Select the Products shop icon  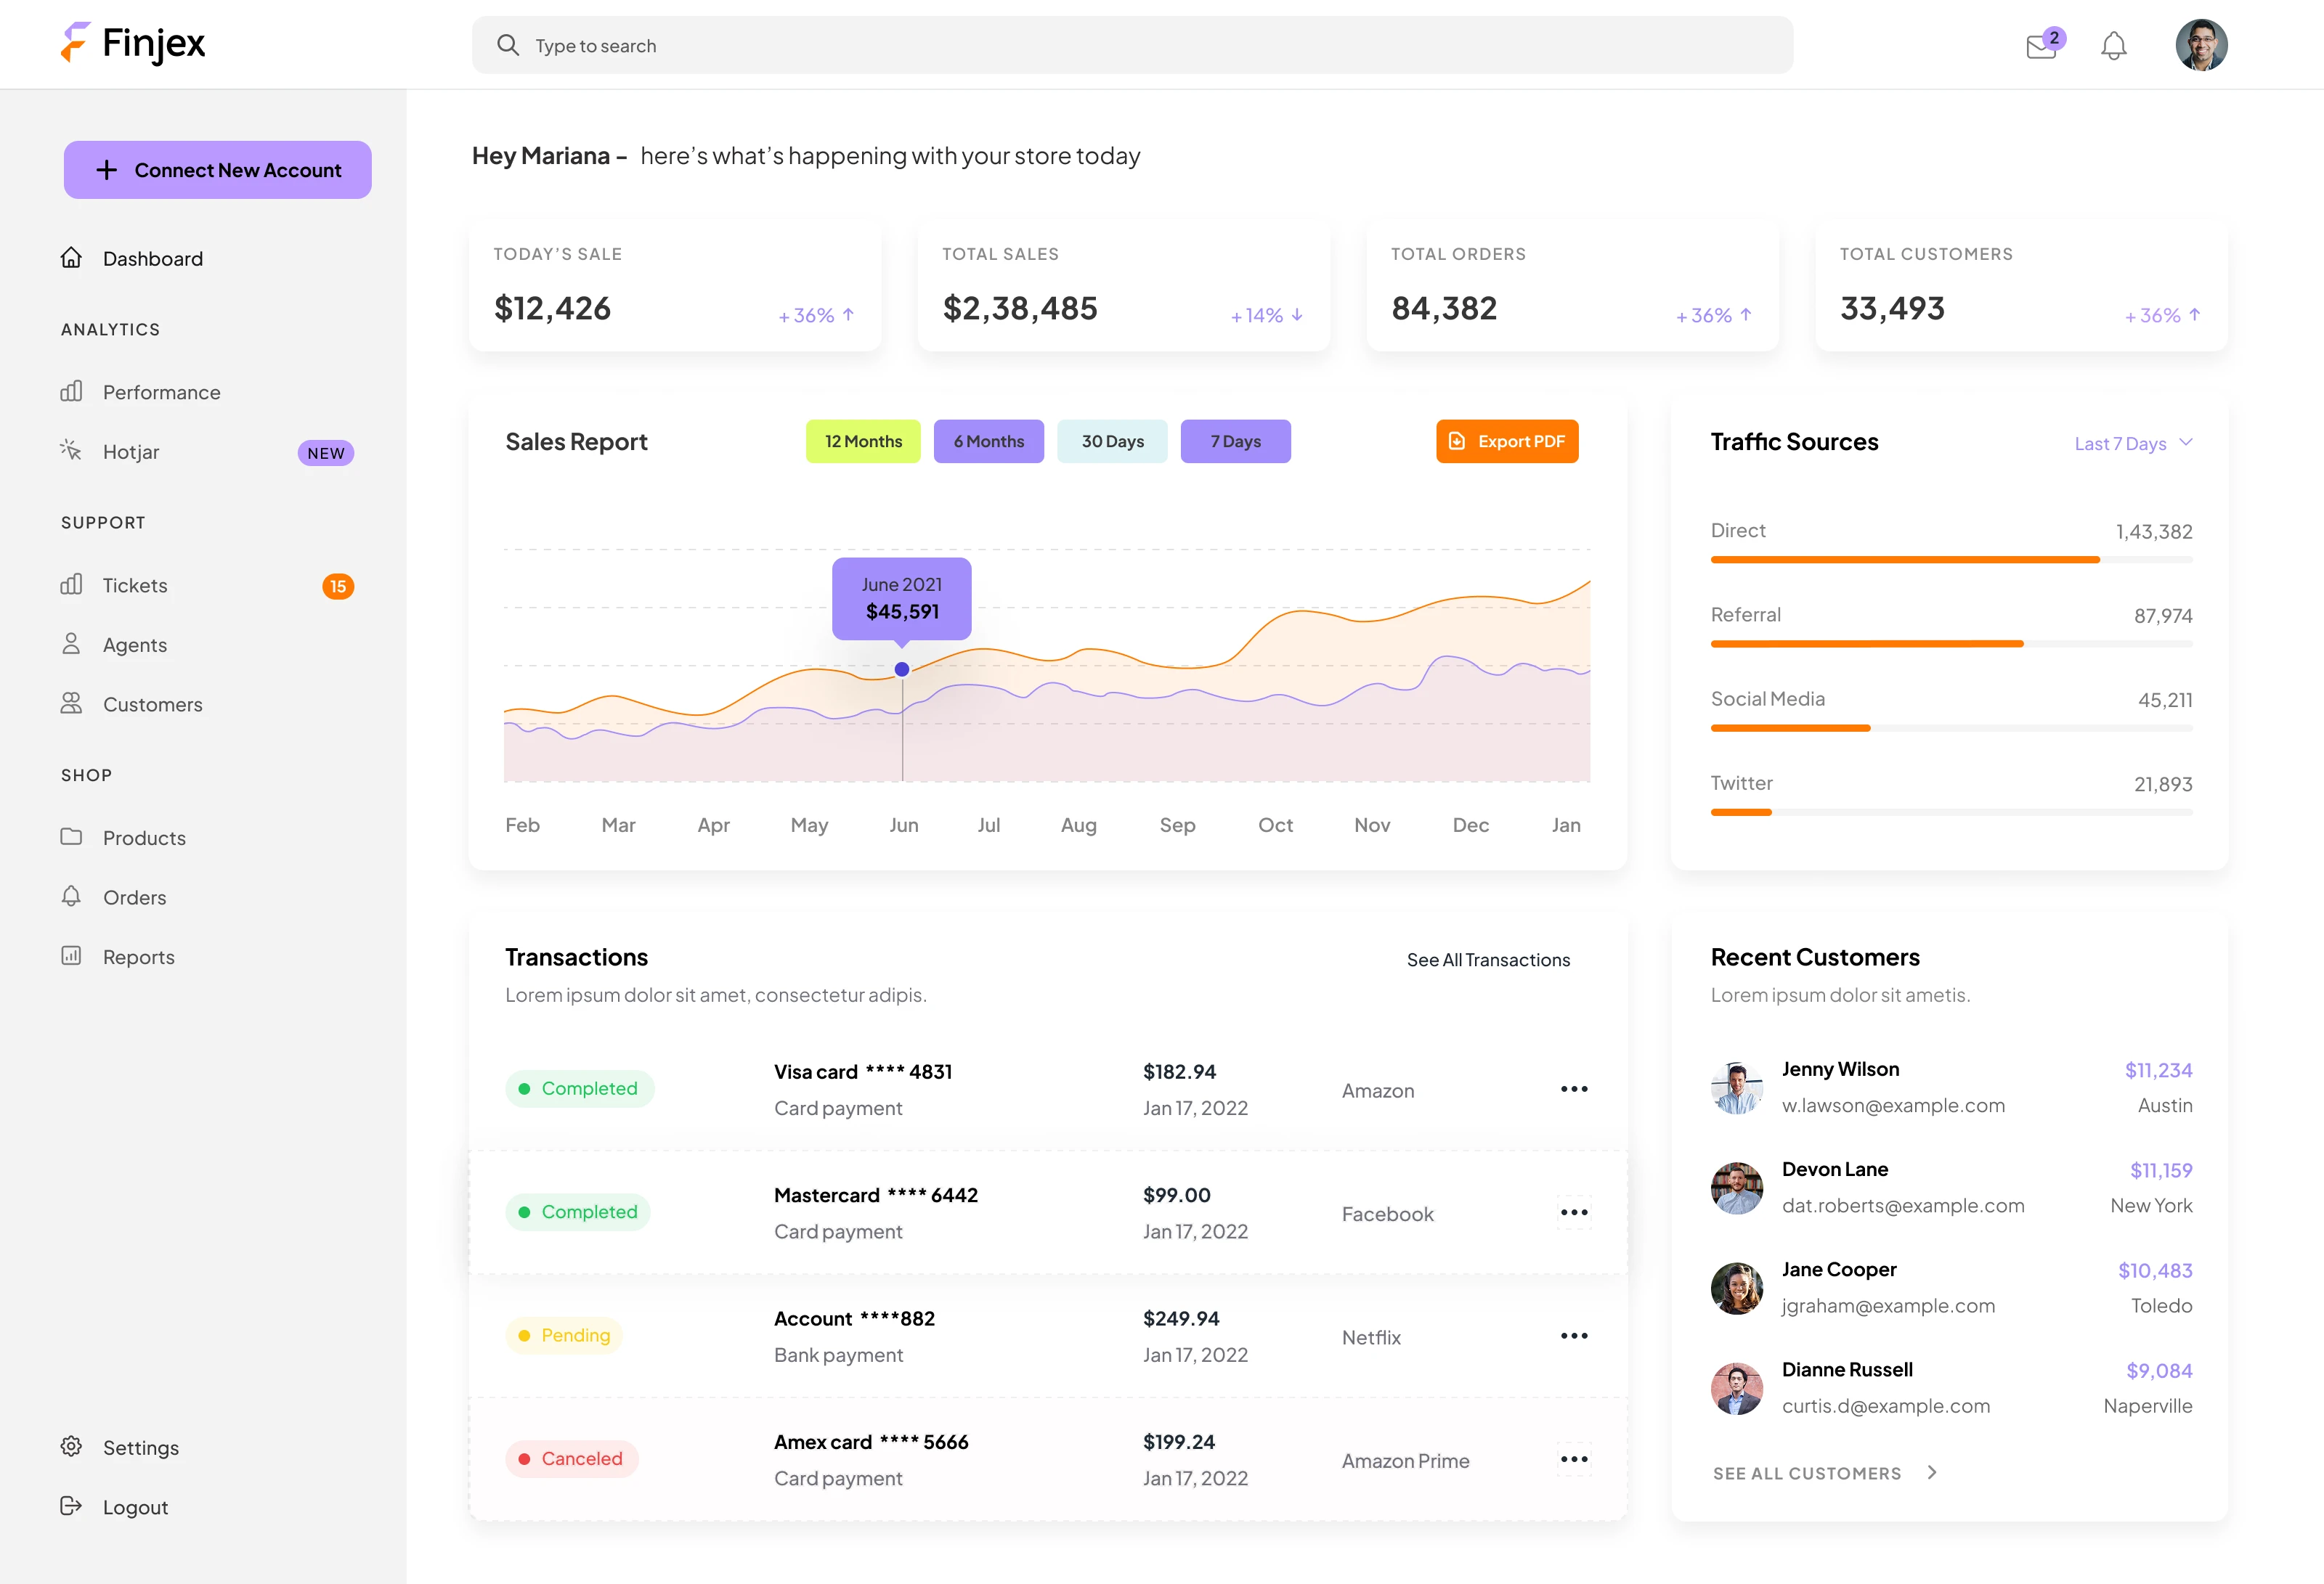[x=71, y=838]
